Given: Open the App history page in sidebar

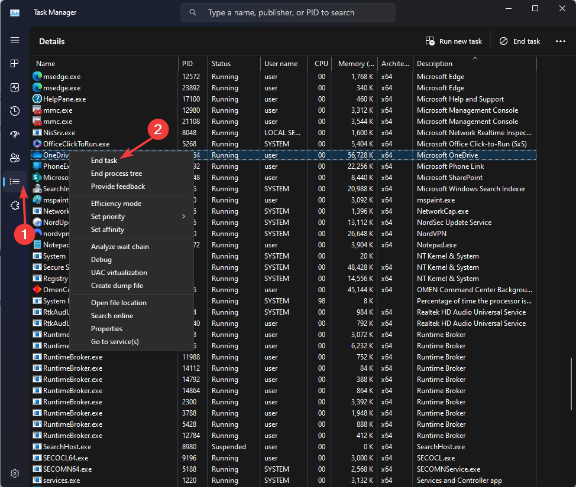Looking at the screenshot, I should pyautogui.click(x=15, y=111).
